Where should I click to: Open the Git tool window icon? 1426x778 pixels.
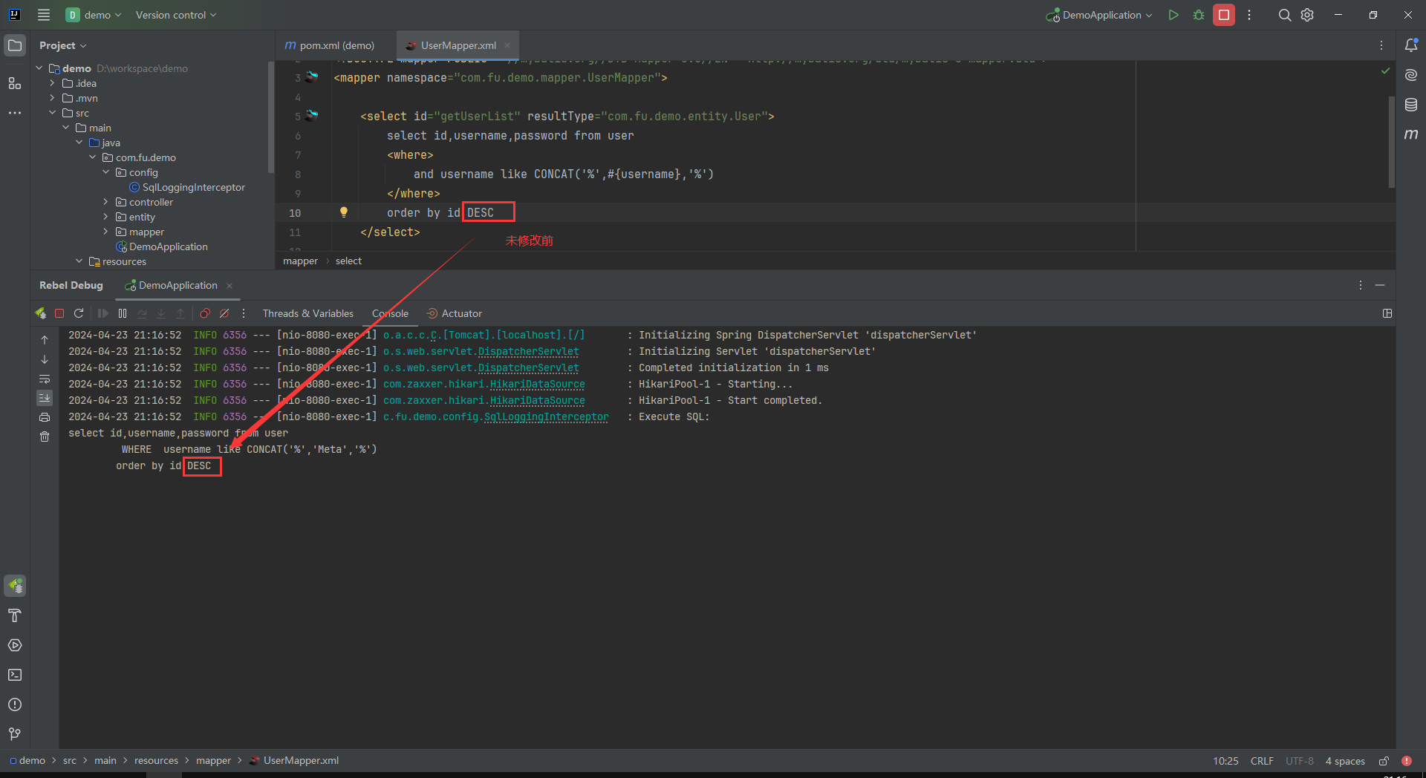pyautogui.click(x=15, y=734)
